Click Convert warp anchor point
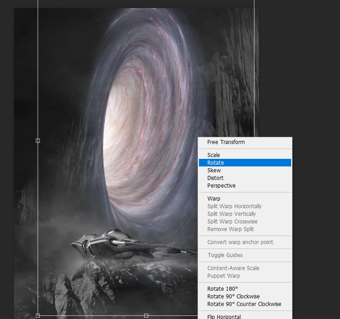Image resolution: width=340 pixels, height=319 pixels. click(240, 242)
